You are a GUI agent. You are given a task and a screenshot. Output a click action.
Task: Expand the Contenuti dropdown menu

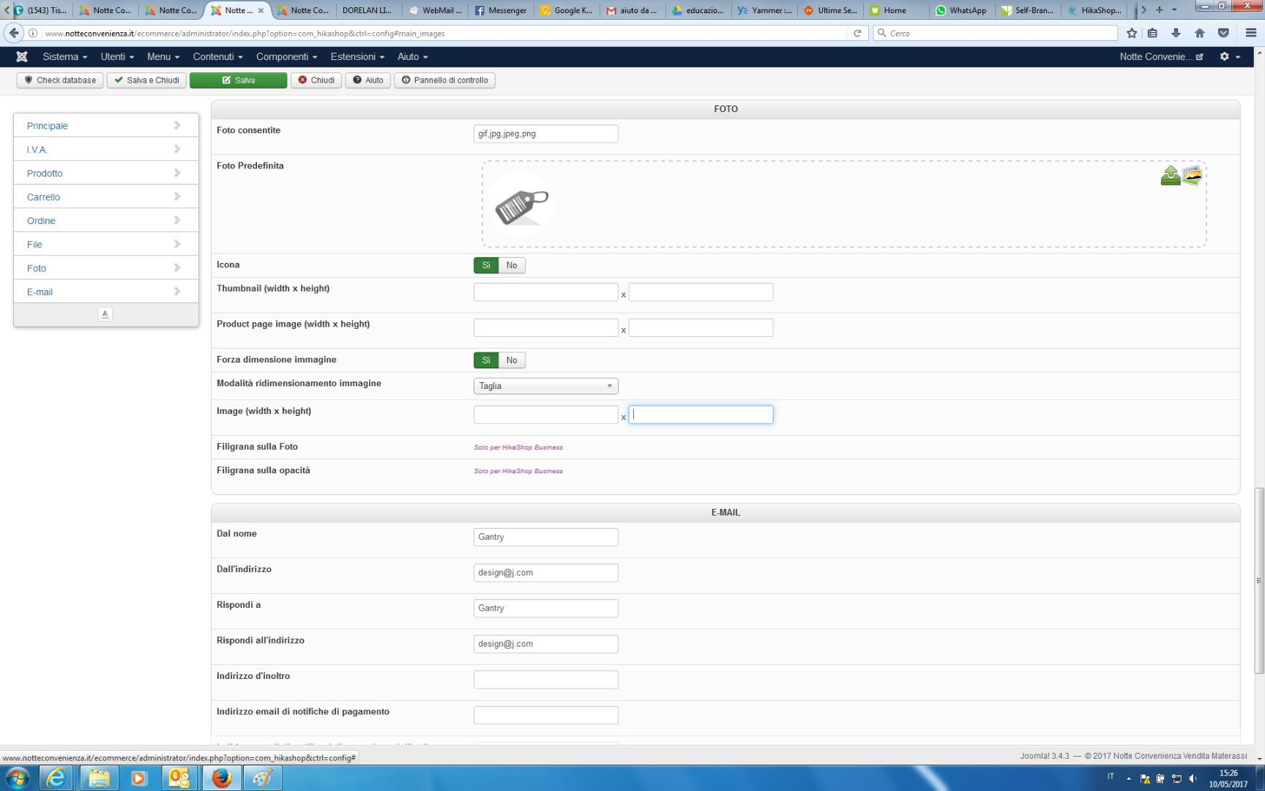click(x=217, y=56)
